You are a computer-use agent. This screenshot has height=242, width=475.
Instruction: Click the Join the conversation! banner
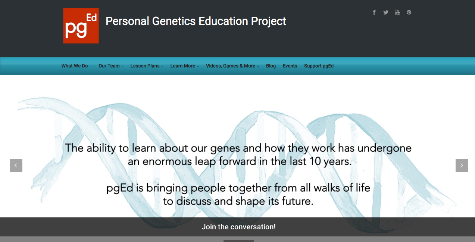[239, 227]
